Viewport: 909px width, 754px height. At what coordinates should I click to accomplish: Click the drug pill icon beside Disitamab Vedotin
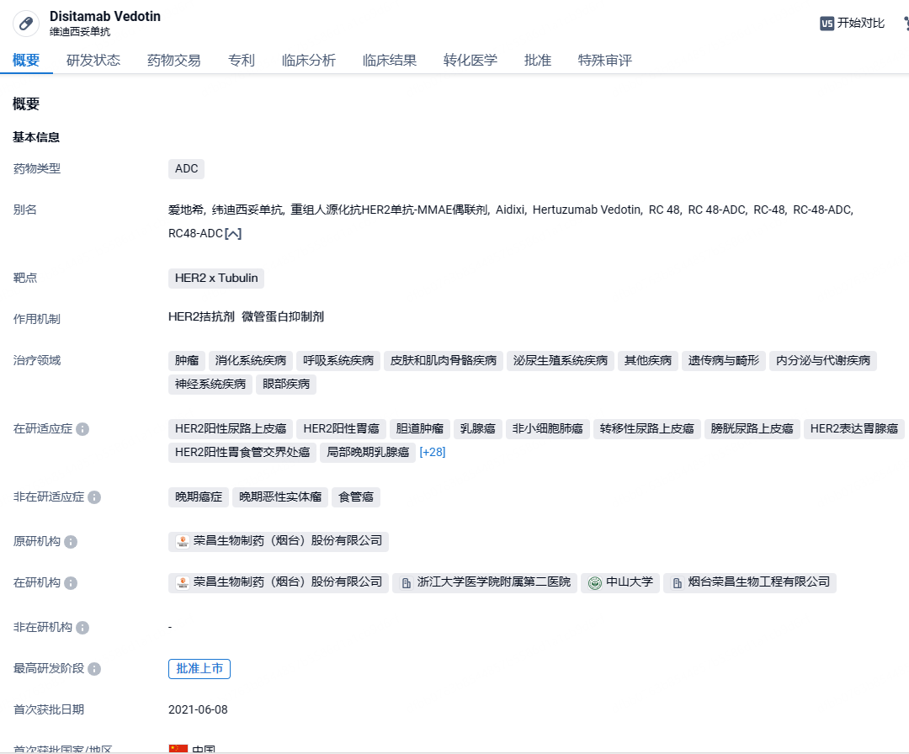26,24
